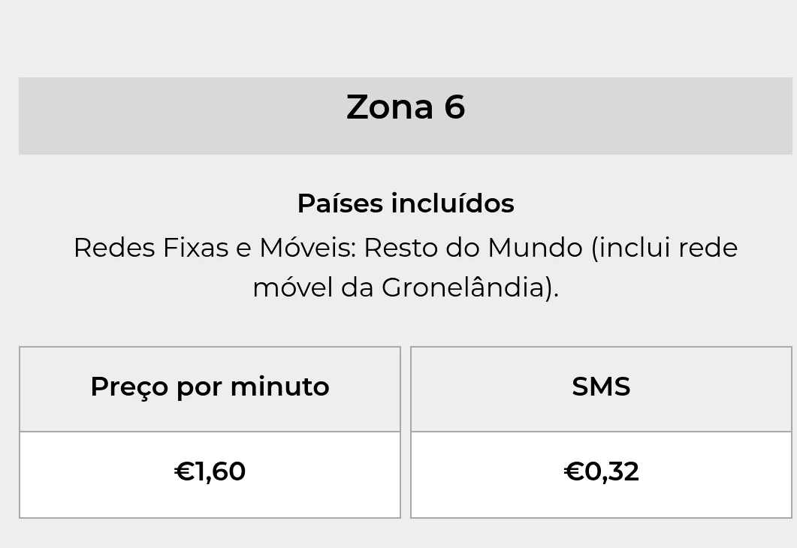Click the Resto do Mundo phrase
This screenshot has width=797, height=548.
pos(473,248)
